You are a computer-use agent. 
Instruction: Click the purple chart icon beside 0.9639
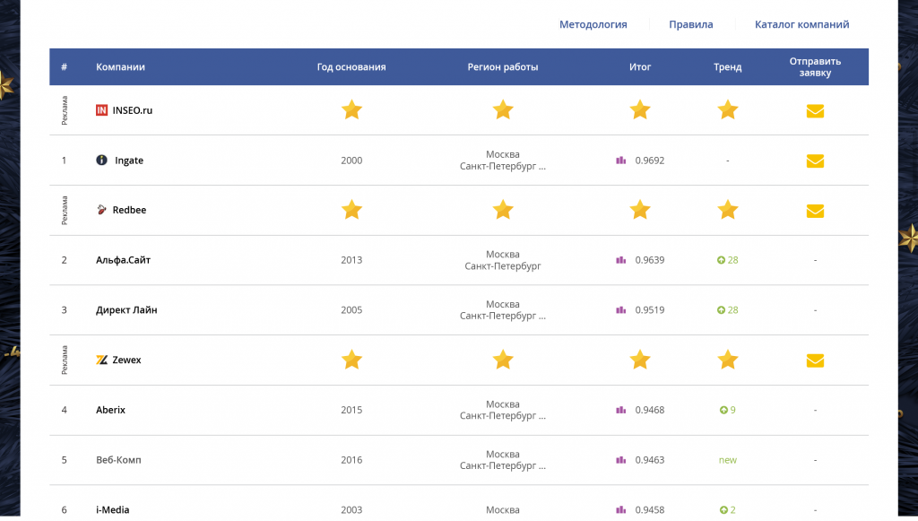coord(621,260)
